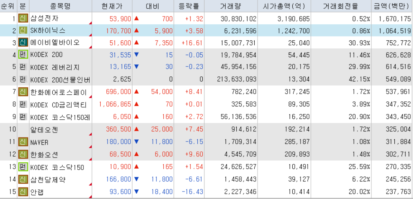Screen dimensions: 413x199
Task: Select the 한화오션 stock name
Action: (44, 154)
